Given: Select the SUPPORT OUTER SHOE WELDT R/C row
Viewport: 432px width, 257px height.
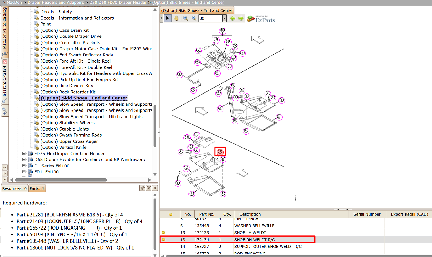Looking at the screenshot, I should pyautogui.click(x=296, y=247).
